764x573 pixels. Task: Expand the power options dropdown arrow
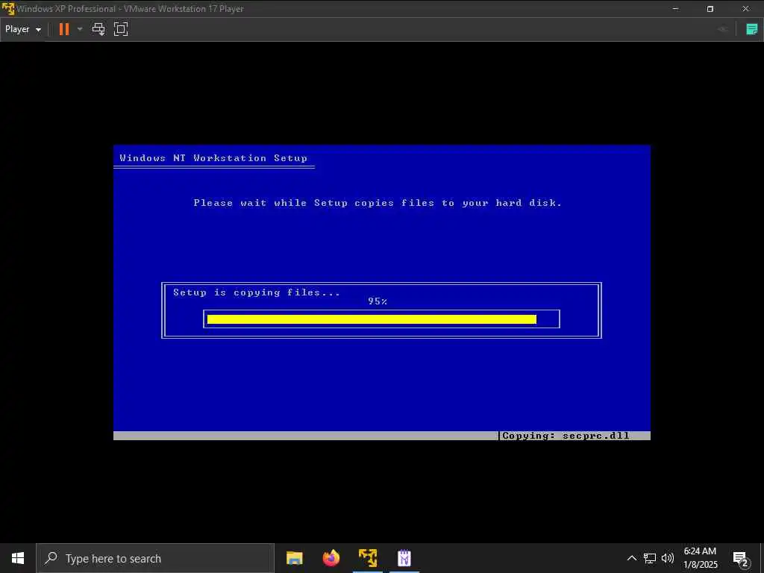pyautogui.click(x=80, y=29)
